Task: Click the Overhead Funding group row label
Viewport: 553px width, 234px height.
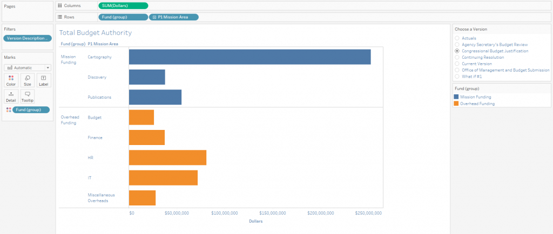Action: (x=70, y=120)
